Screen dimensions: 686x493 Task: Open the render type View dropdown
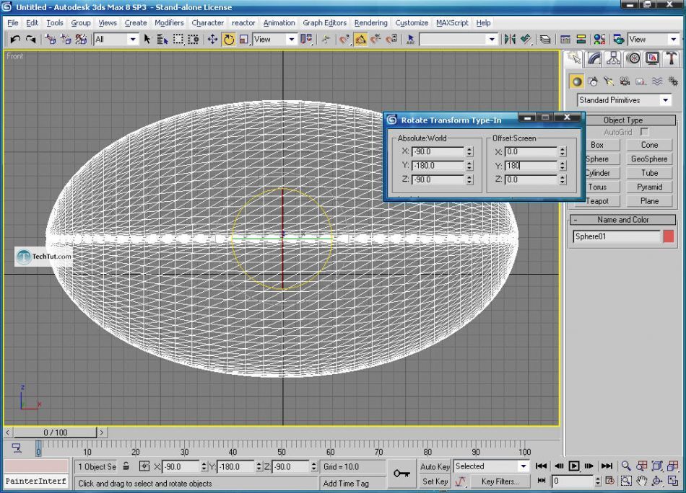tap(673, 40)
